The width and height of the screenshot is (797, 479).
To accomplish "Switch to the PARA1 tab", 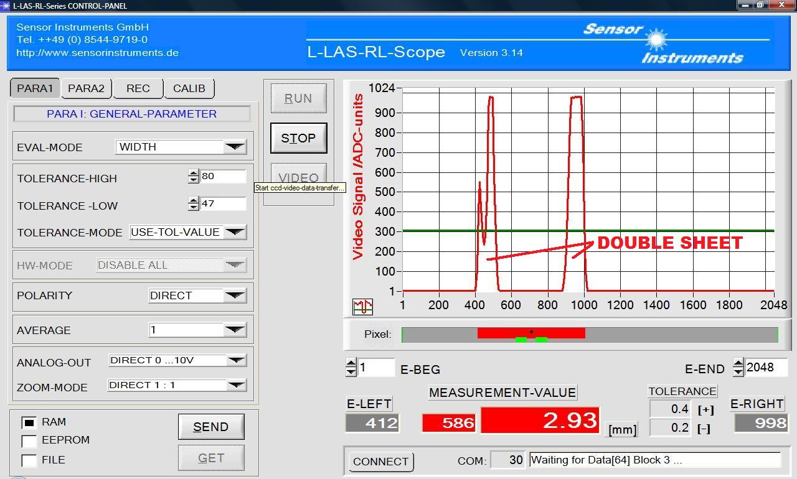I will 35,88.
